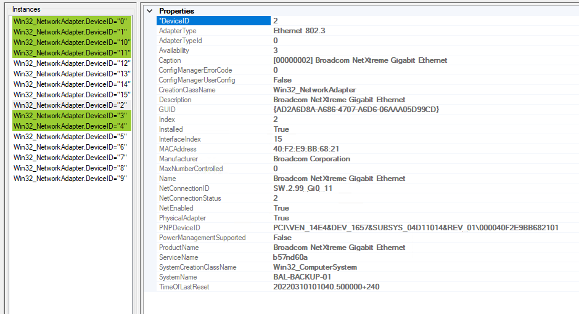The height and width of the screenshot is (314, 579).
Task: Select instance Win32_NetworkAdapter.DeviceID="13"
Action: pyautogui.click(x=72, y=74)
